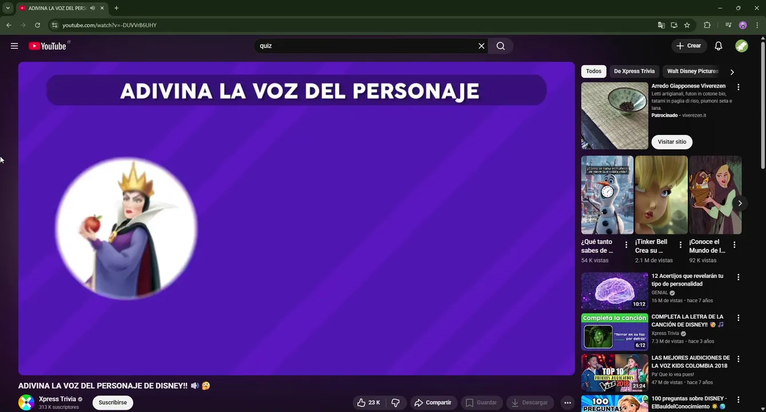Screen dimensions: 766x412
Task: Open the YouTube hamburger guide menu
Action: [x=14, y=46]
